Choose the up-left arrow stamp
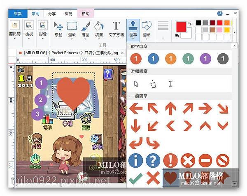This screenshot has height=196, width=247. (x=153, y=108)
